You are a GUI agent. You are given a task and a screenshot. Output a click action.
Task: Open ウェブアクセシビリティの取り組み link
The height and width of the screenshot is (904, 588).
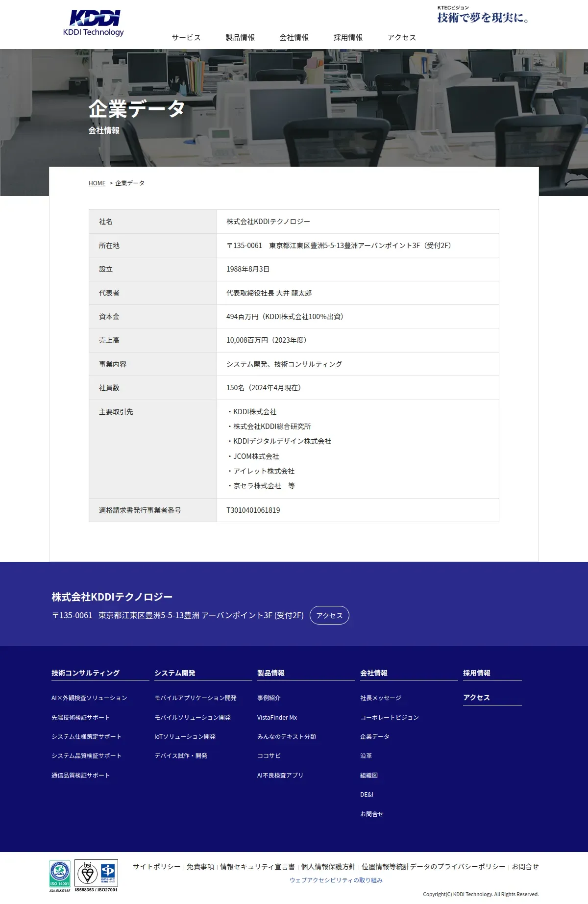click(336, 880)
